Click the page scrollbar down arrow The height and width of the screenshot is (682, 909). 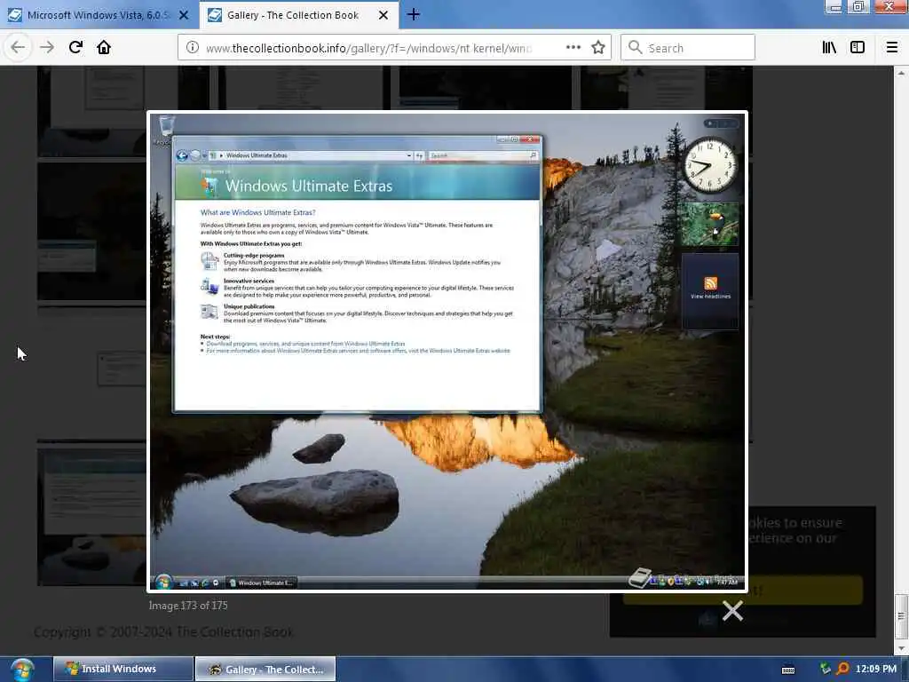click(x=901, y=647)
